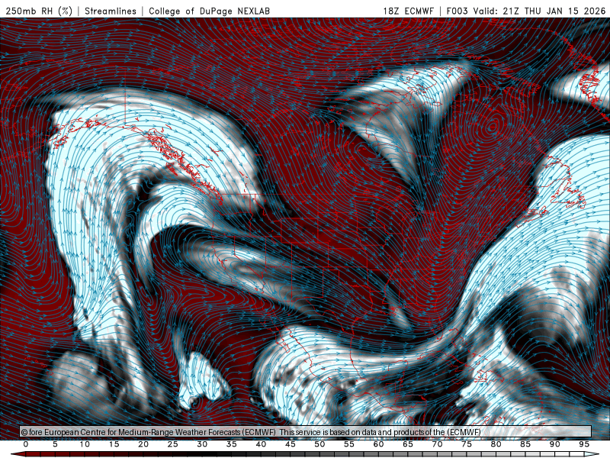Click the "15" value on color scale
Image resolution: width=610 pixels, height=458 pixels.
[x=114, y=444]
